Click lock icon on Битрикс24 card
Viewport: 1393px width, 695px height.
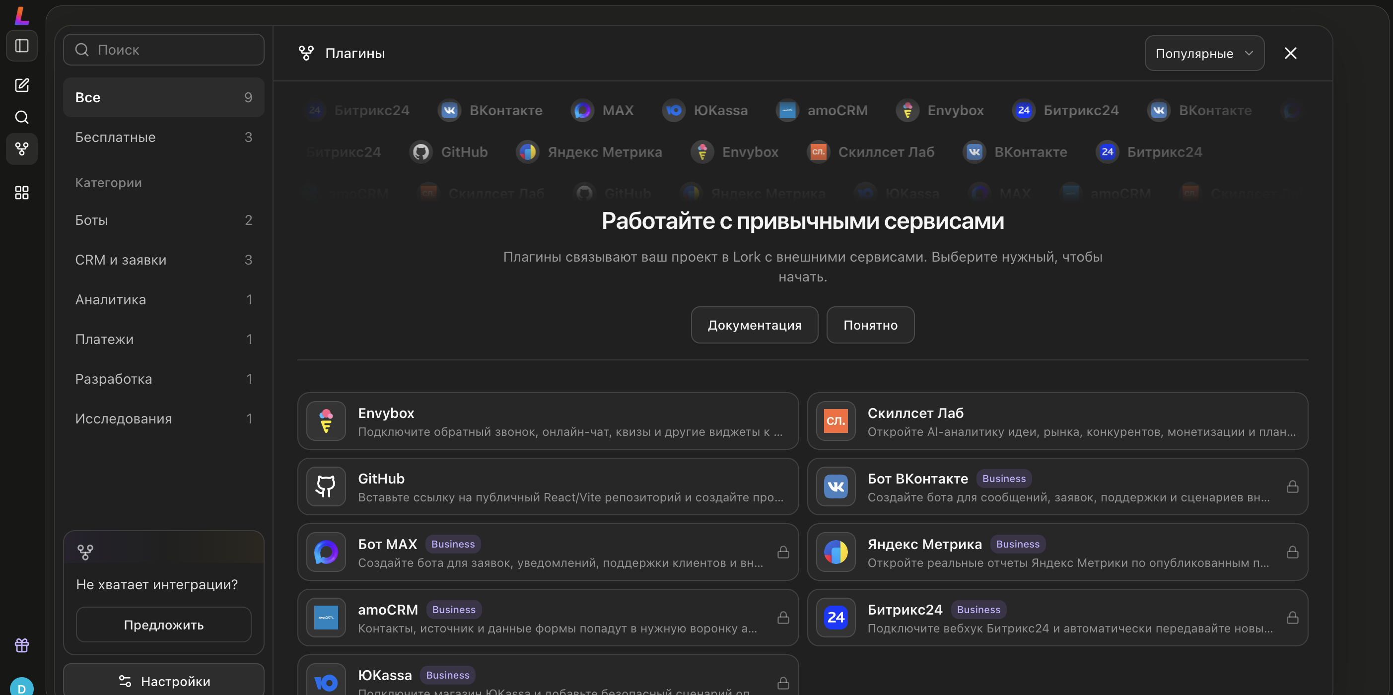(x=1292, y=617)
